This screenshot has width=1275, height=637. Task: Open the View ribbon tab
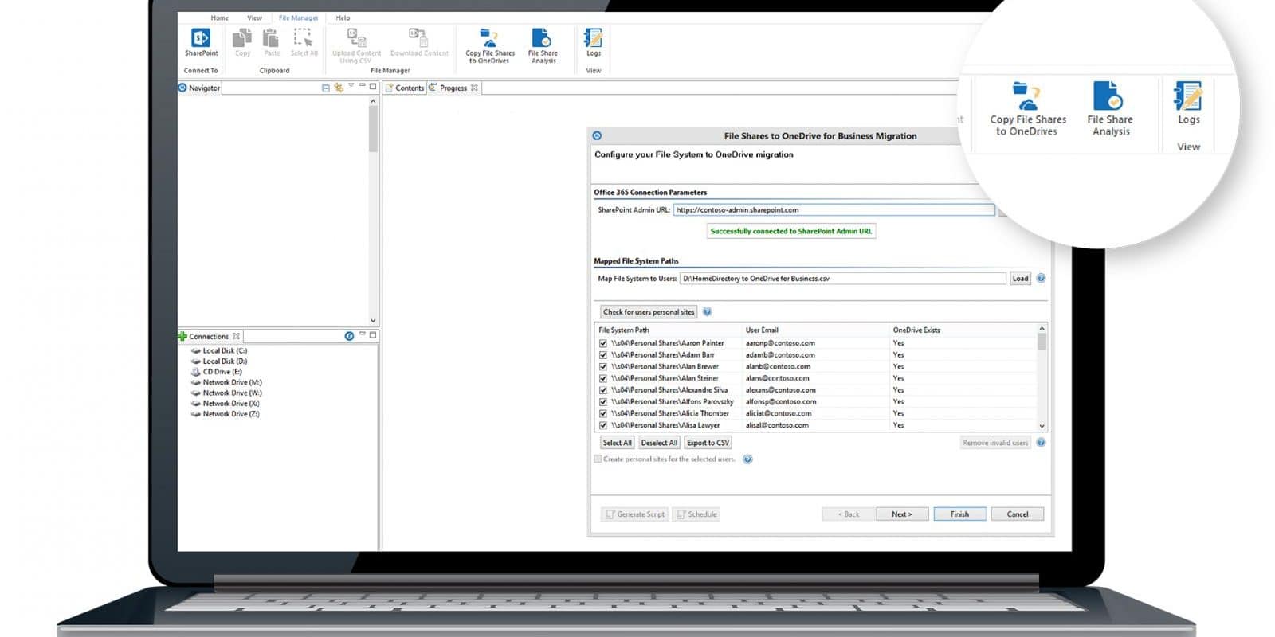coord(254,18)
